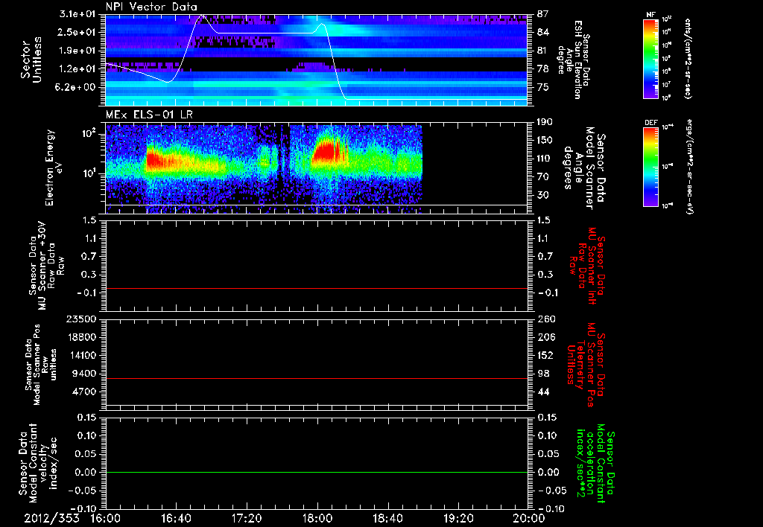Click the red 'MU Scanner Inh Raw Data' label

click(x=588, y=266)
